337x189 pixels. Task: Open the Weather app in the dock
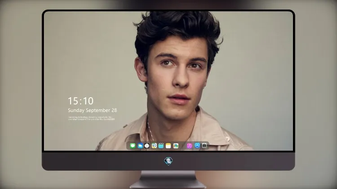[x=140, y=146]
